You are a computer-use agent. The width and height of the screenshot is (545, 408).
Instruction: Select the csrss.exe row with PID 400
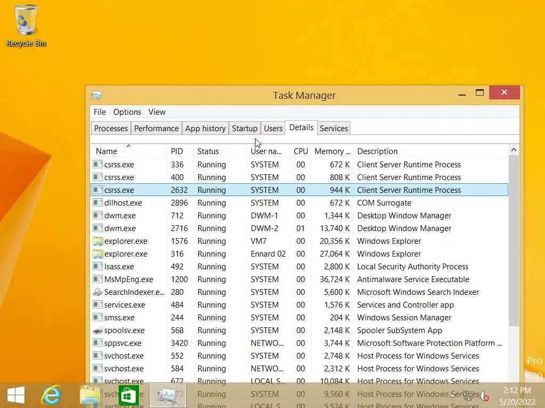click(x=299, y=177)
